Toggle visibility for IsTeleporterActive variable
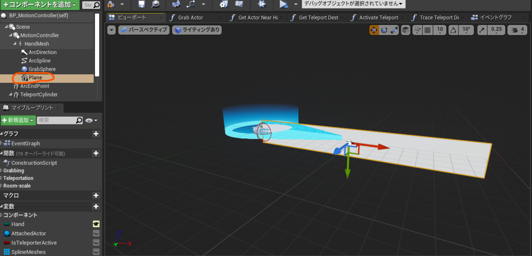The height and width of the screenshot is (256, 532). (96, 243)
